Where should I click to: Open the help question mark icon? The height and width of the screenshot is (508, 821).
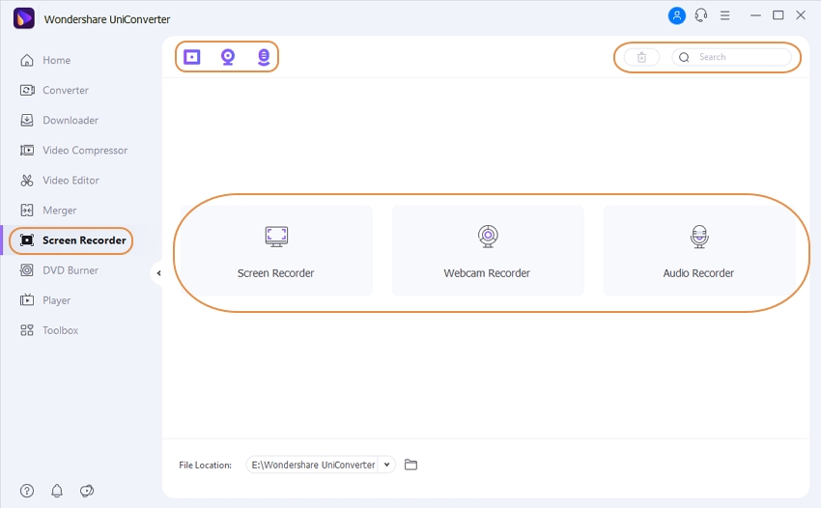(x=27, y=491)
